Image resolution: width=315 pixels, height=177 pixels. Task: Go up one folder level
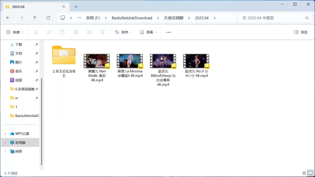click(35, 18)
